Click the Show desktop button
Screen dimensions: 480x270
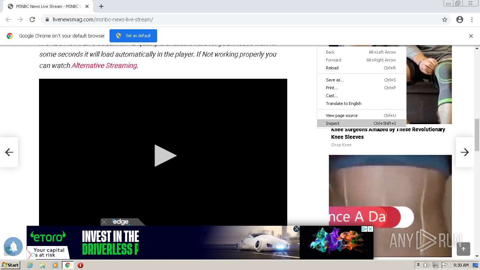click(x=476, y=265)
